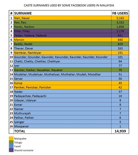
Task: Click the 14,939 total value
Action: (120, 131)
